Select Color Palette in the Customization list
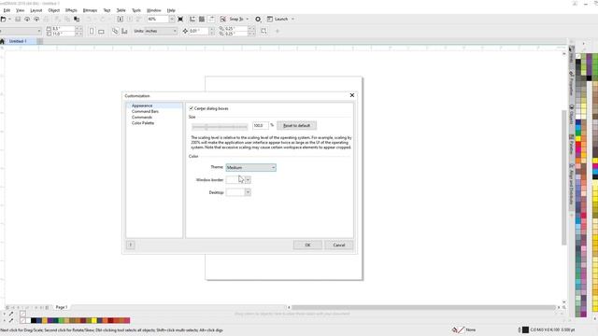 [143, 123]
